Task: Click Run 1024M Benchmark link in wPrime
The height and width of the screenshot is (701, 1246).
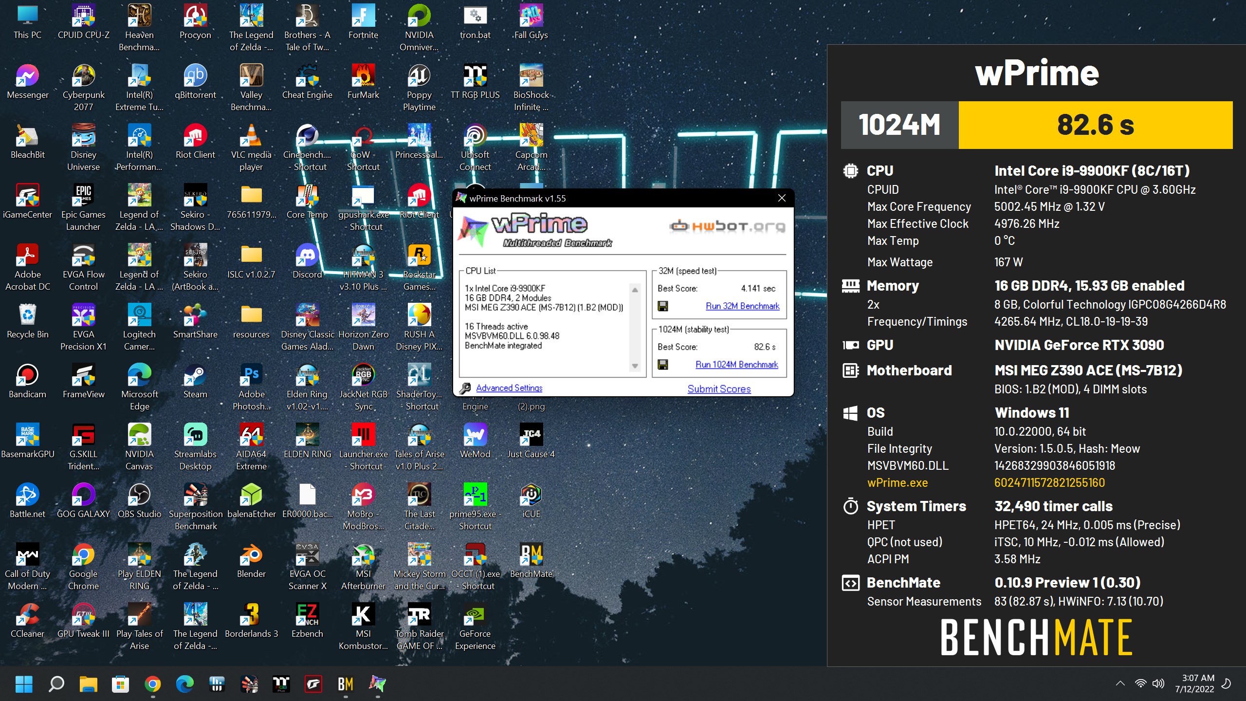Action: coord(736,364)
